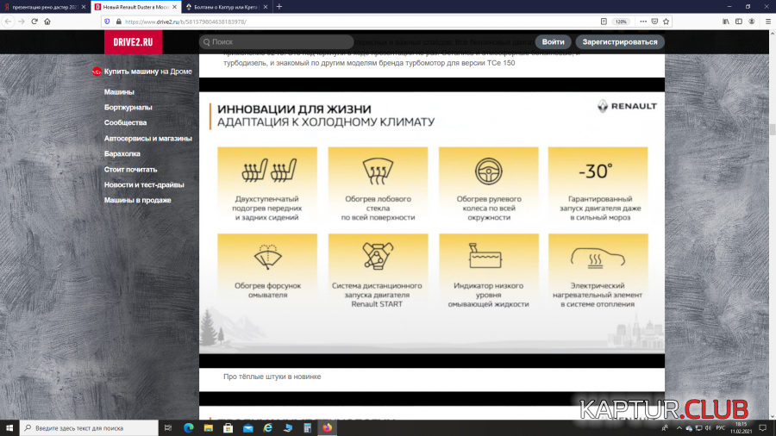Open 'Автосервисы и магазины' sidebar item
Image resolution: width=776 pixels, height=436 pixels.
pos(148,139)
